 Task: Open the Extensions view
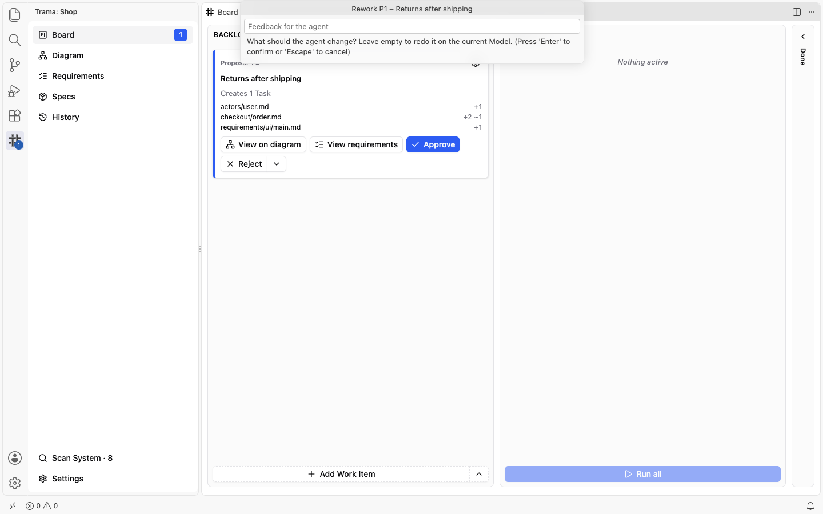pyautogui.click(x=15, y=115)
